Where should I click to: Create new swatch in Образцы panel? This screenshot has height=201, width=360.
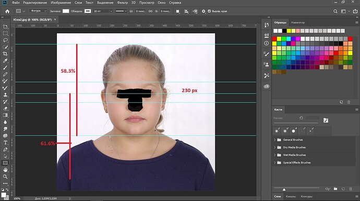click(341, 102)
